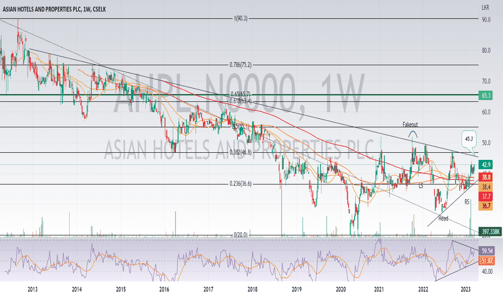Click the 2015 time axis label
This screenshot has width=503, height=297.
[x=120, y=289]
